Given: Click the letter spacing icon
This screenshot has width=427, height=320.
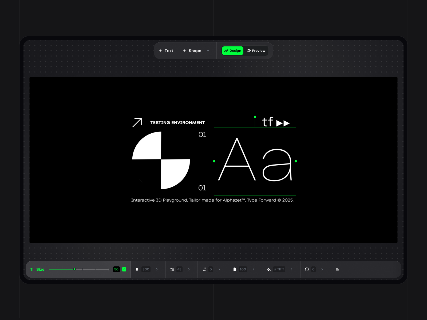Looking at the screenshot, I should (204, 269).
